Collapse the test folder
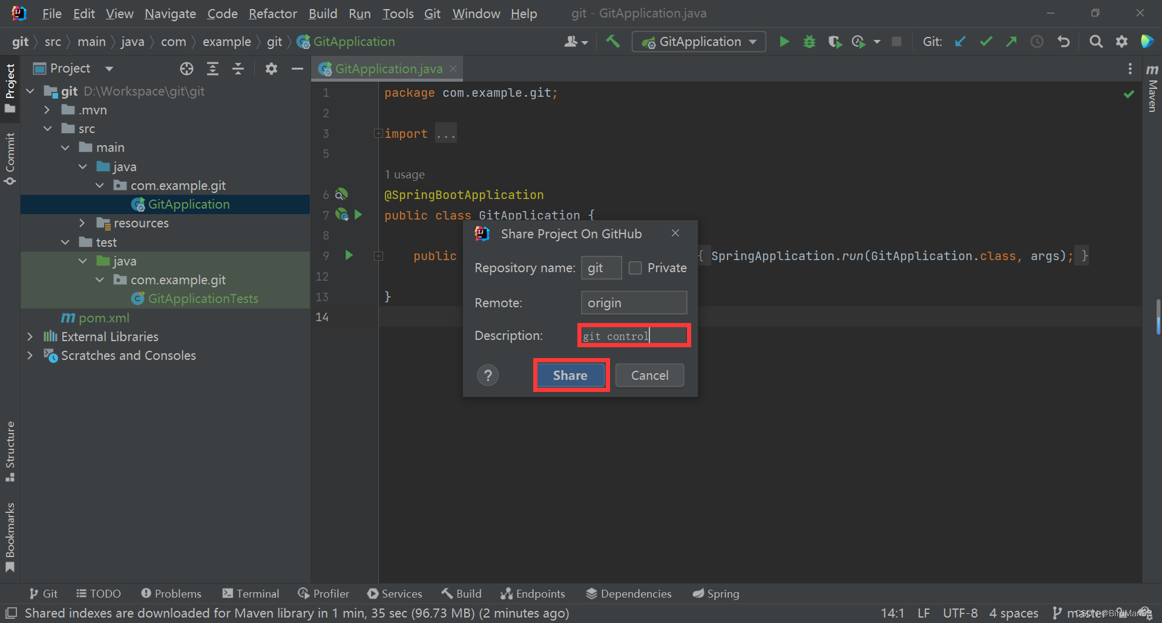Image resolution: width=1162 pixels, height=623 pixels. pyautogui.click(x=65, y=243)
